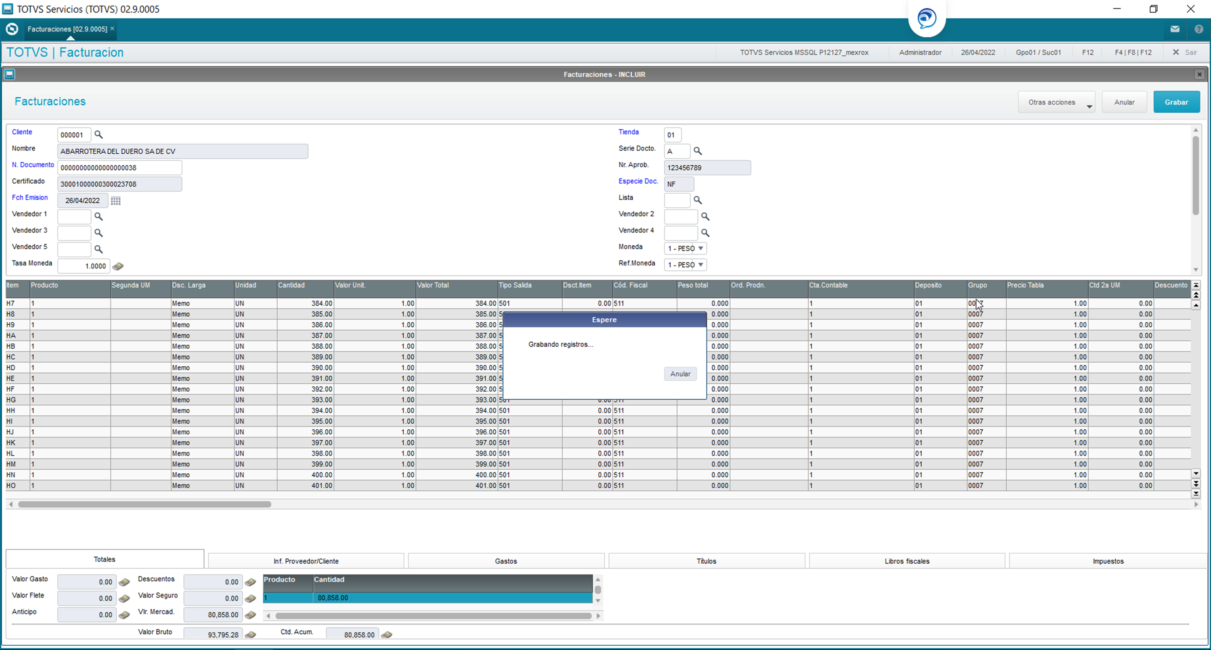This screenshot has height=650, width=1211.
Task: Click the N. Documento input field
Action: pyautogui.click(x=119, y=168)
